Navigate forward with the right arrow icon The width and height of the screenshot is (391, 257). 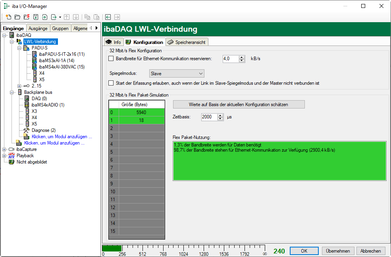point(117,17)
